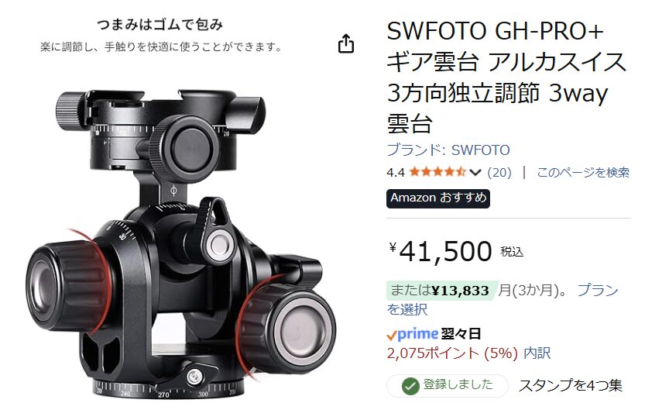The height and width of the screenshot is (403, 645).
Task: Click the 翌々日 delivery text
Action: pyautogui.click(x=461, y=334)
